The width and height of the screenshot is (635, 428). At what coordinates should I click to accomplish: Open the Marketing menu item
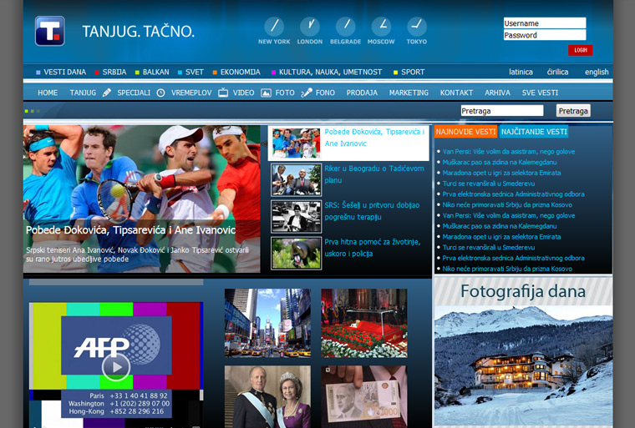(x=409, y=93)
